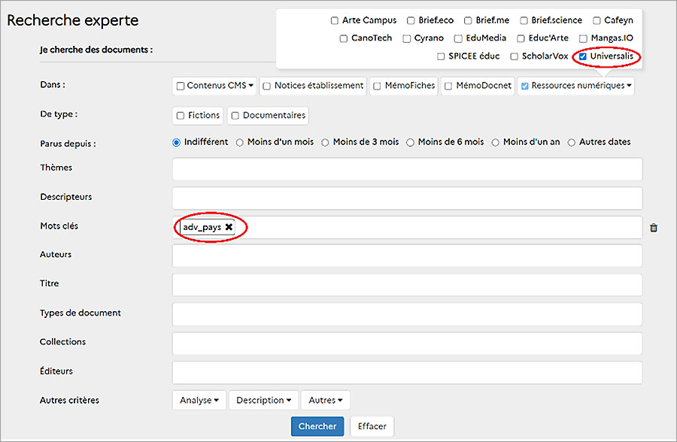
Task: Toggle the Documentaires document type
Action: point(235,116)
